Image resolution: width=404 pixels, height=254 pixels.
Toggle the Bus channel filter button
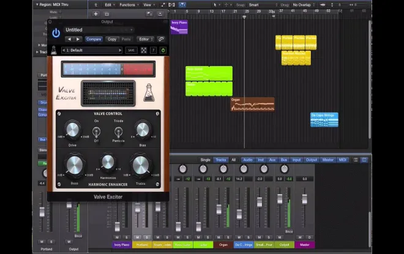[284, 160]
